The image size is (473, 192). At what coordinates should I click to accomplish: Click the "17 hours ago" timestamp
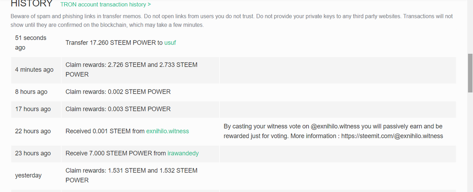[x=33, y=109]
